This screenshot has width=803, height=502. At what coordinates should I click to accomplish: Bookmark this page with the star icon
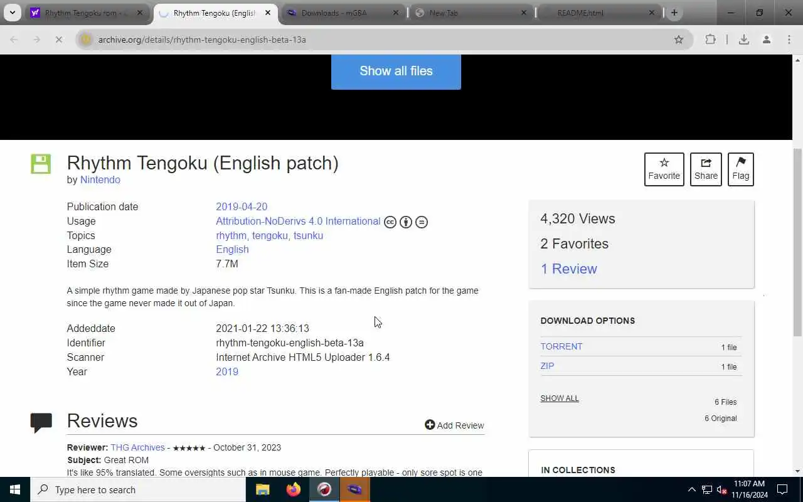[x=679, y=40]
